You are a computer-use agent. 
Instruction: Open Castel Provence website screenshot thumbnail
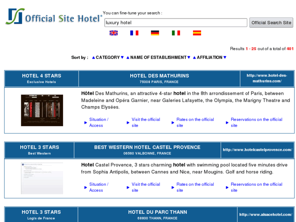pos(42,178)
